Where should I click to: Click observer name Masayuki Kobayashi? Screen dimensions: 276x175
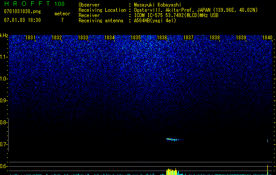click(x=158, y=5)
